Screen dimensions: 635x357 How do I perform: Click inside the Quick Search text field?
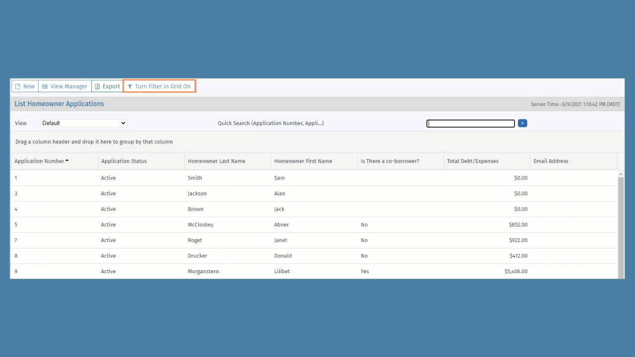(470, 123)
